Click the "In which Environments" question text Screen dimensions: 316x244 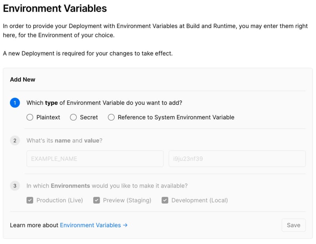tap(107, 186)
